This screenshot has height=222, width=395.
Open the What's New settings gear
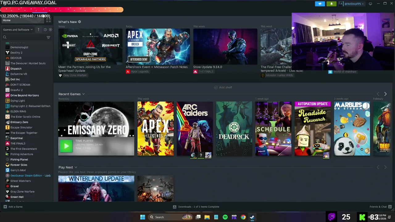(x=79, y=22)
